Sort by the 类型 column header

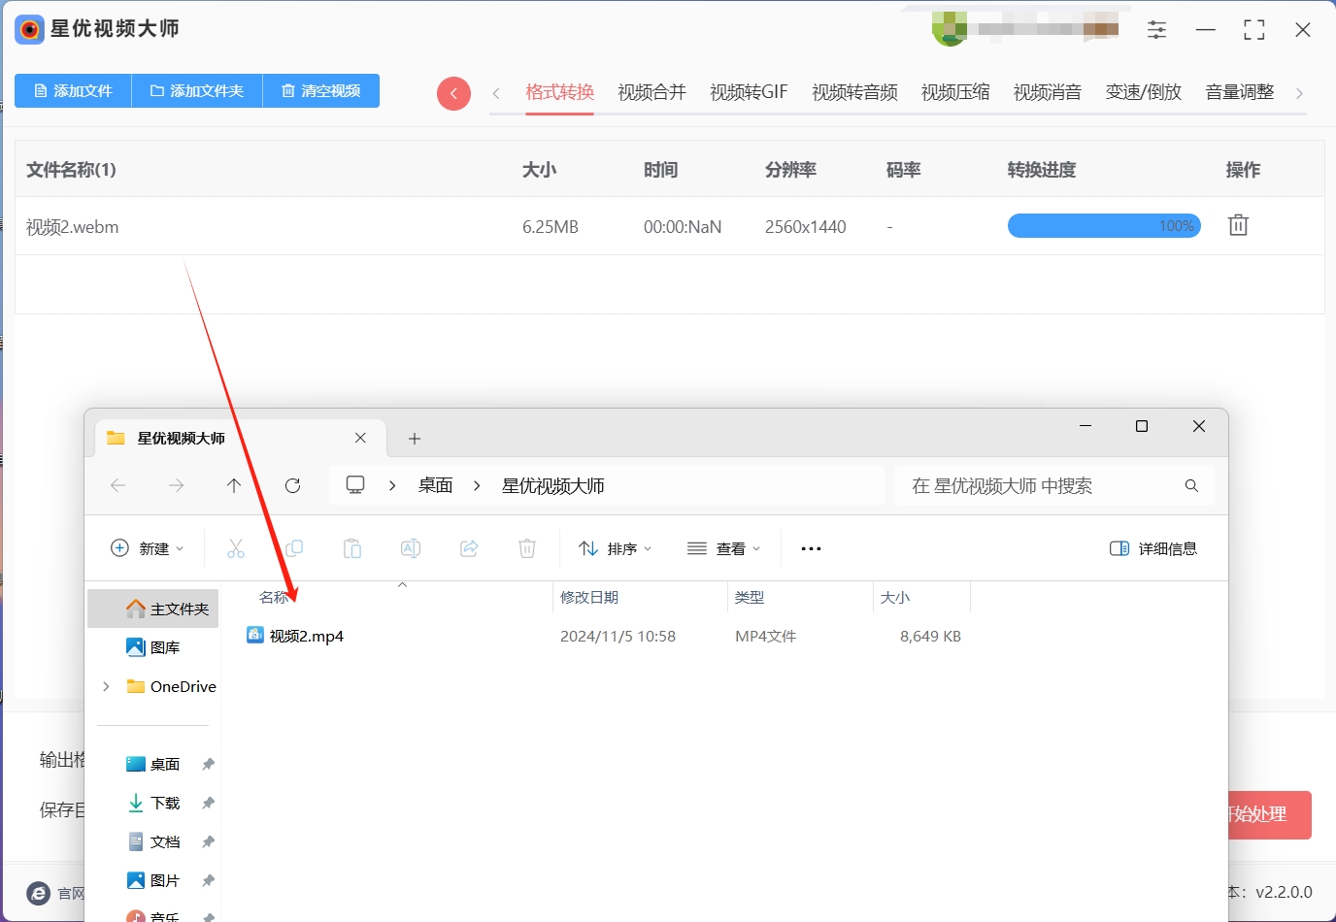click(x=750, y=598)
